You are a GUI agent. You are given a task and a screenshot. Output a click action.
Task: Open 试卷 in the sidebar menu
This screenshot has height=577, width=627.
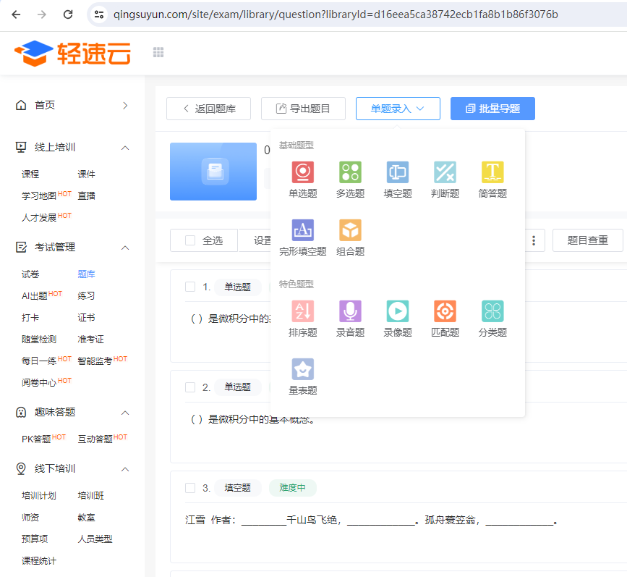[30, 274]
